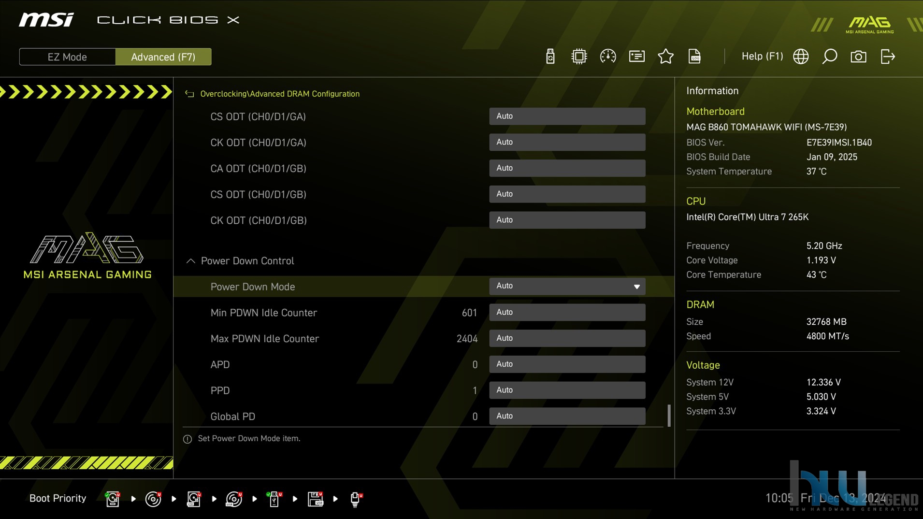Select the Max PDWN Idle Counter label
Viewport: 923px width, 519px height.
click(x=265, y=339)
